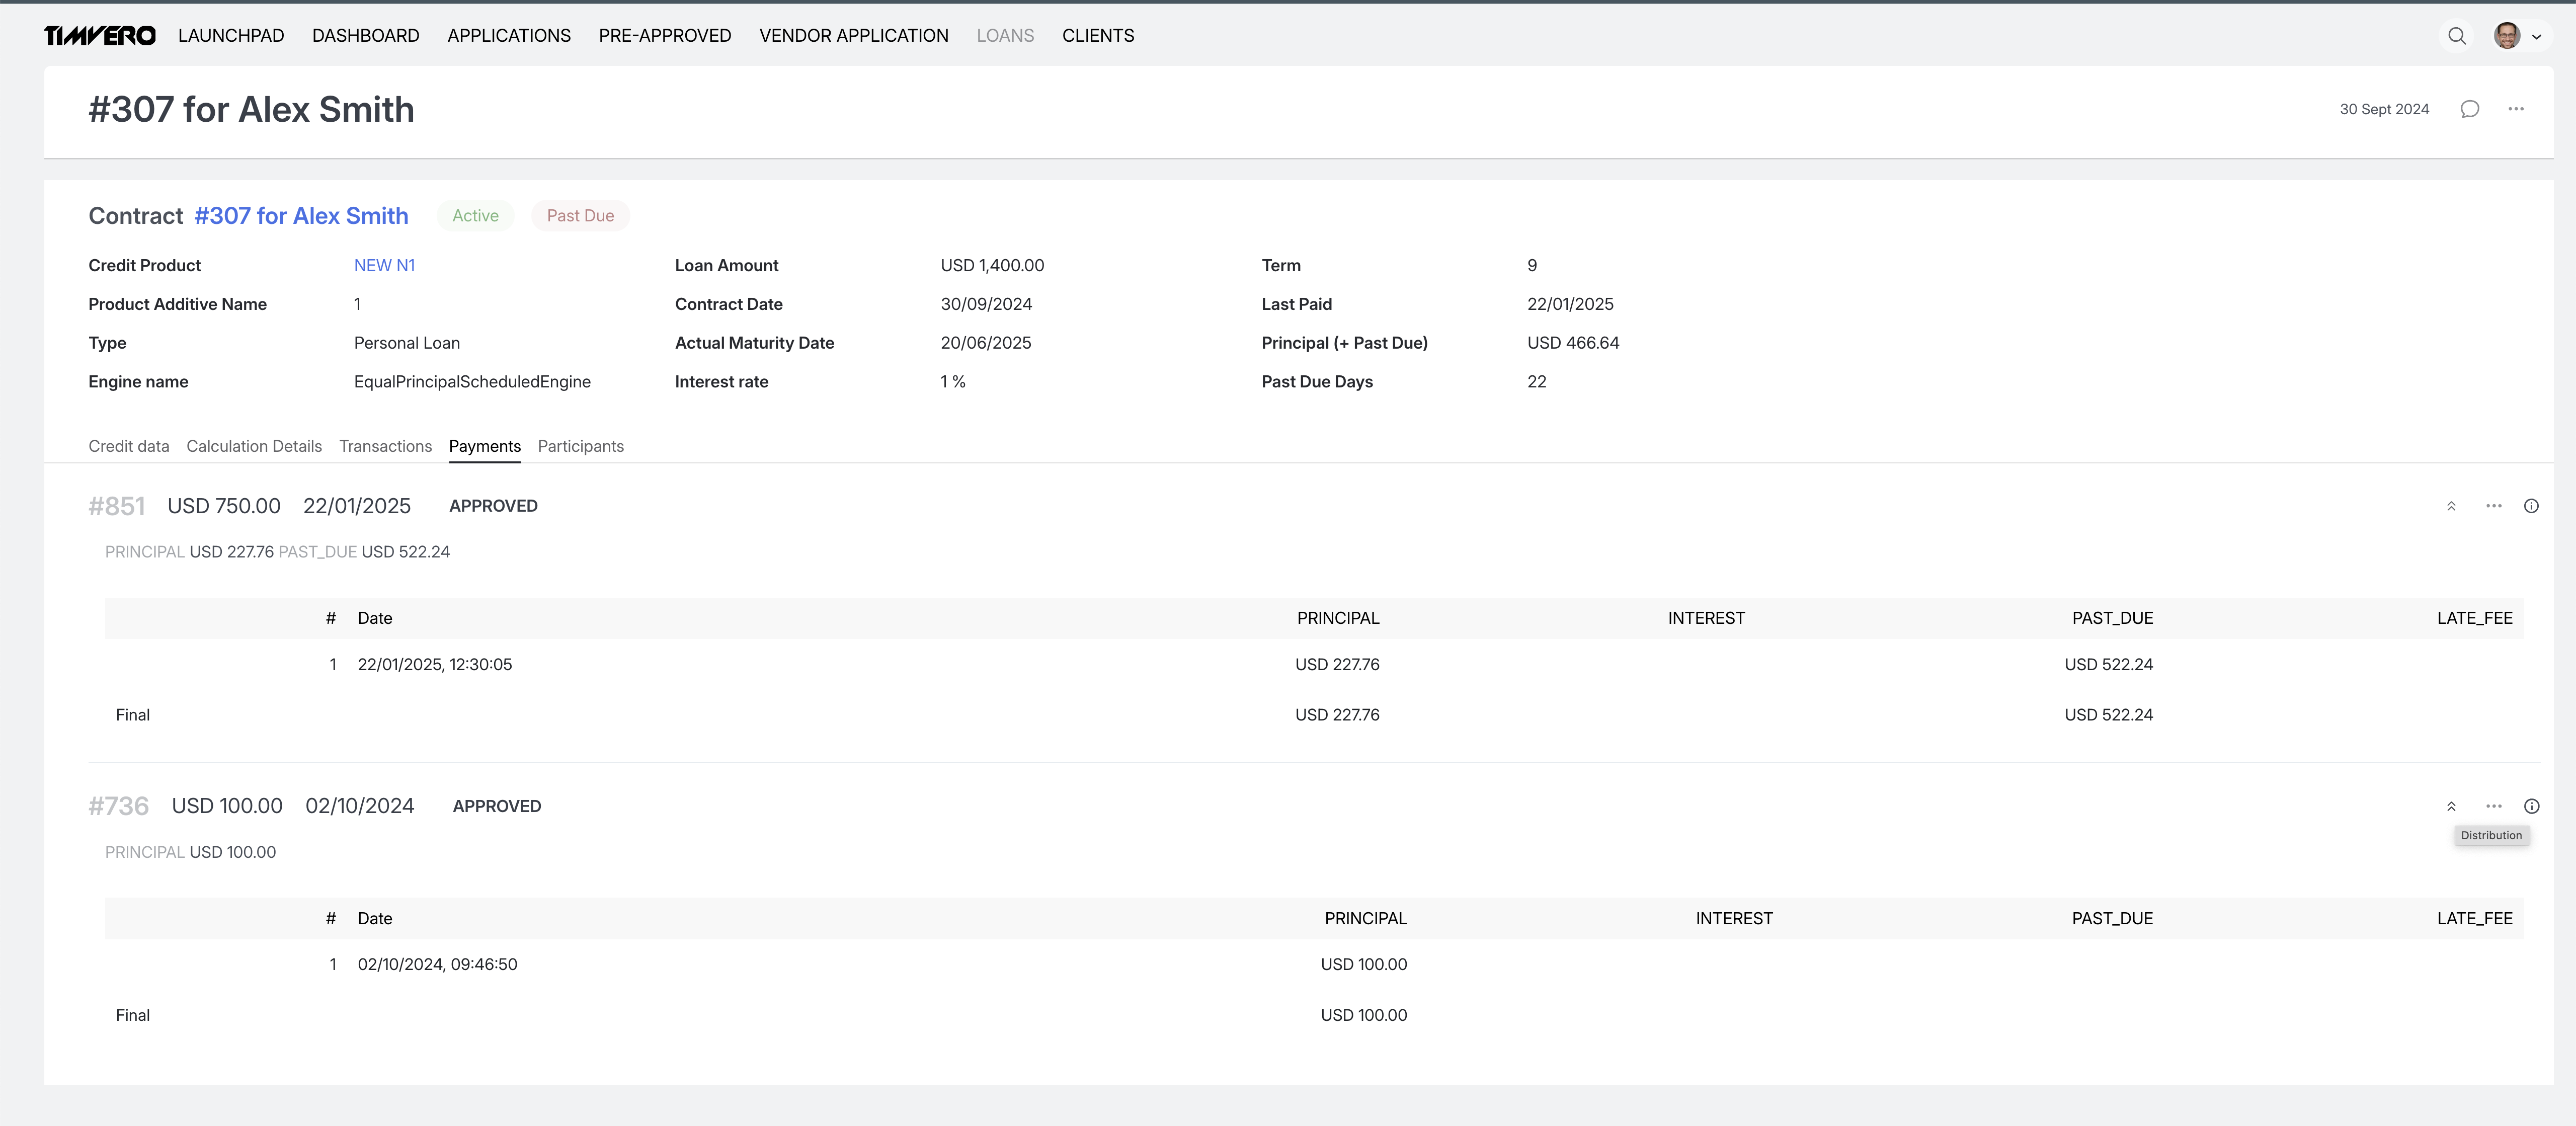Switch to the Calculation Details tab
The image size is (2576, 1126).
254,446
